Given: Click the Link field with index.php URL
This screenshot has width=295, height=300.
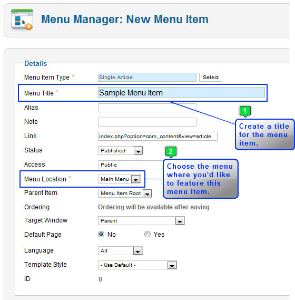Looking at the screenshot, I should (158, 137).
